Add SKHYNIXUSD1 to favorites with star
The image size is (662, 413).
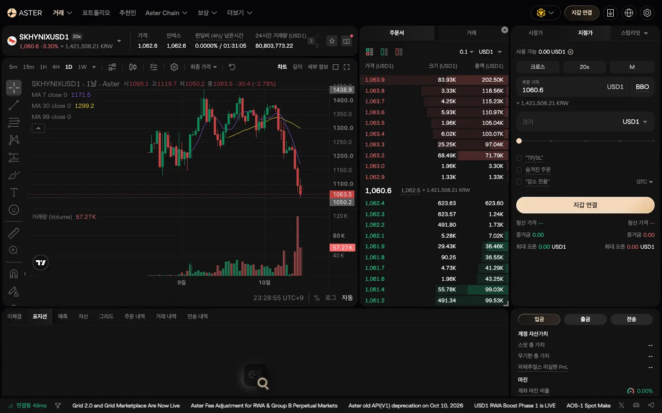pyautogui.click(x=332, y=41)
